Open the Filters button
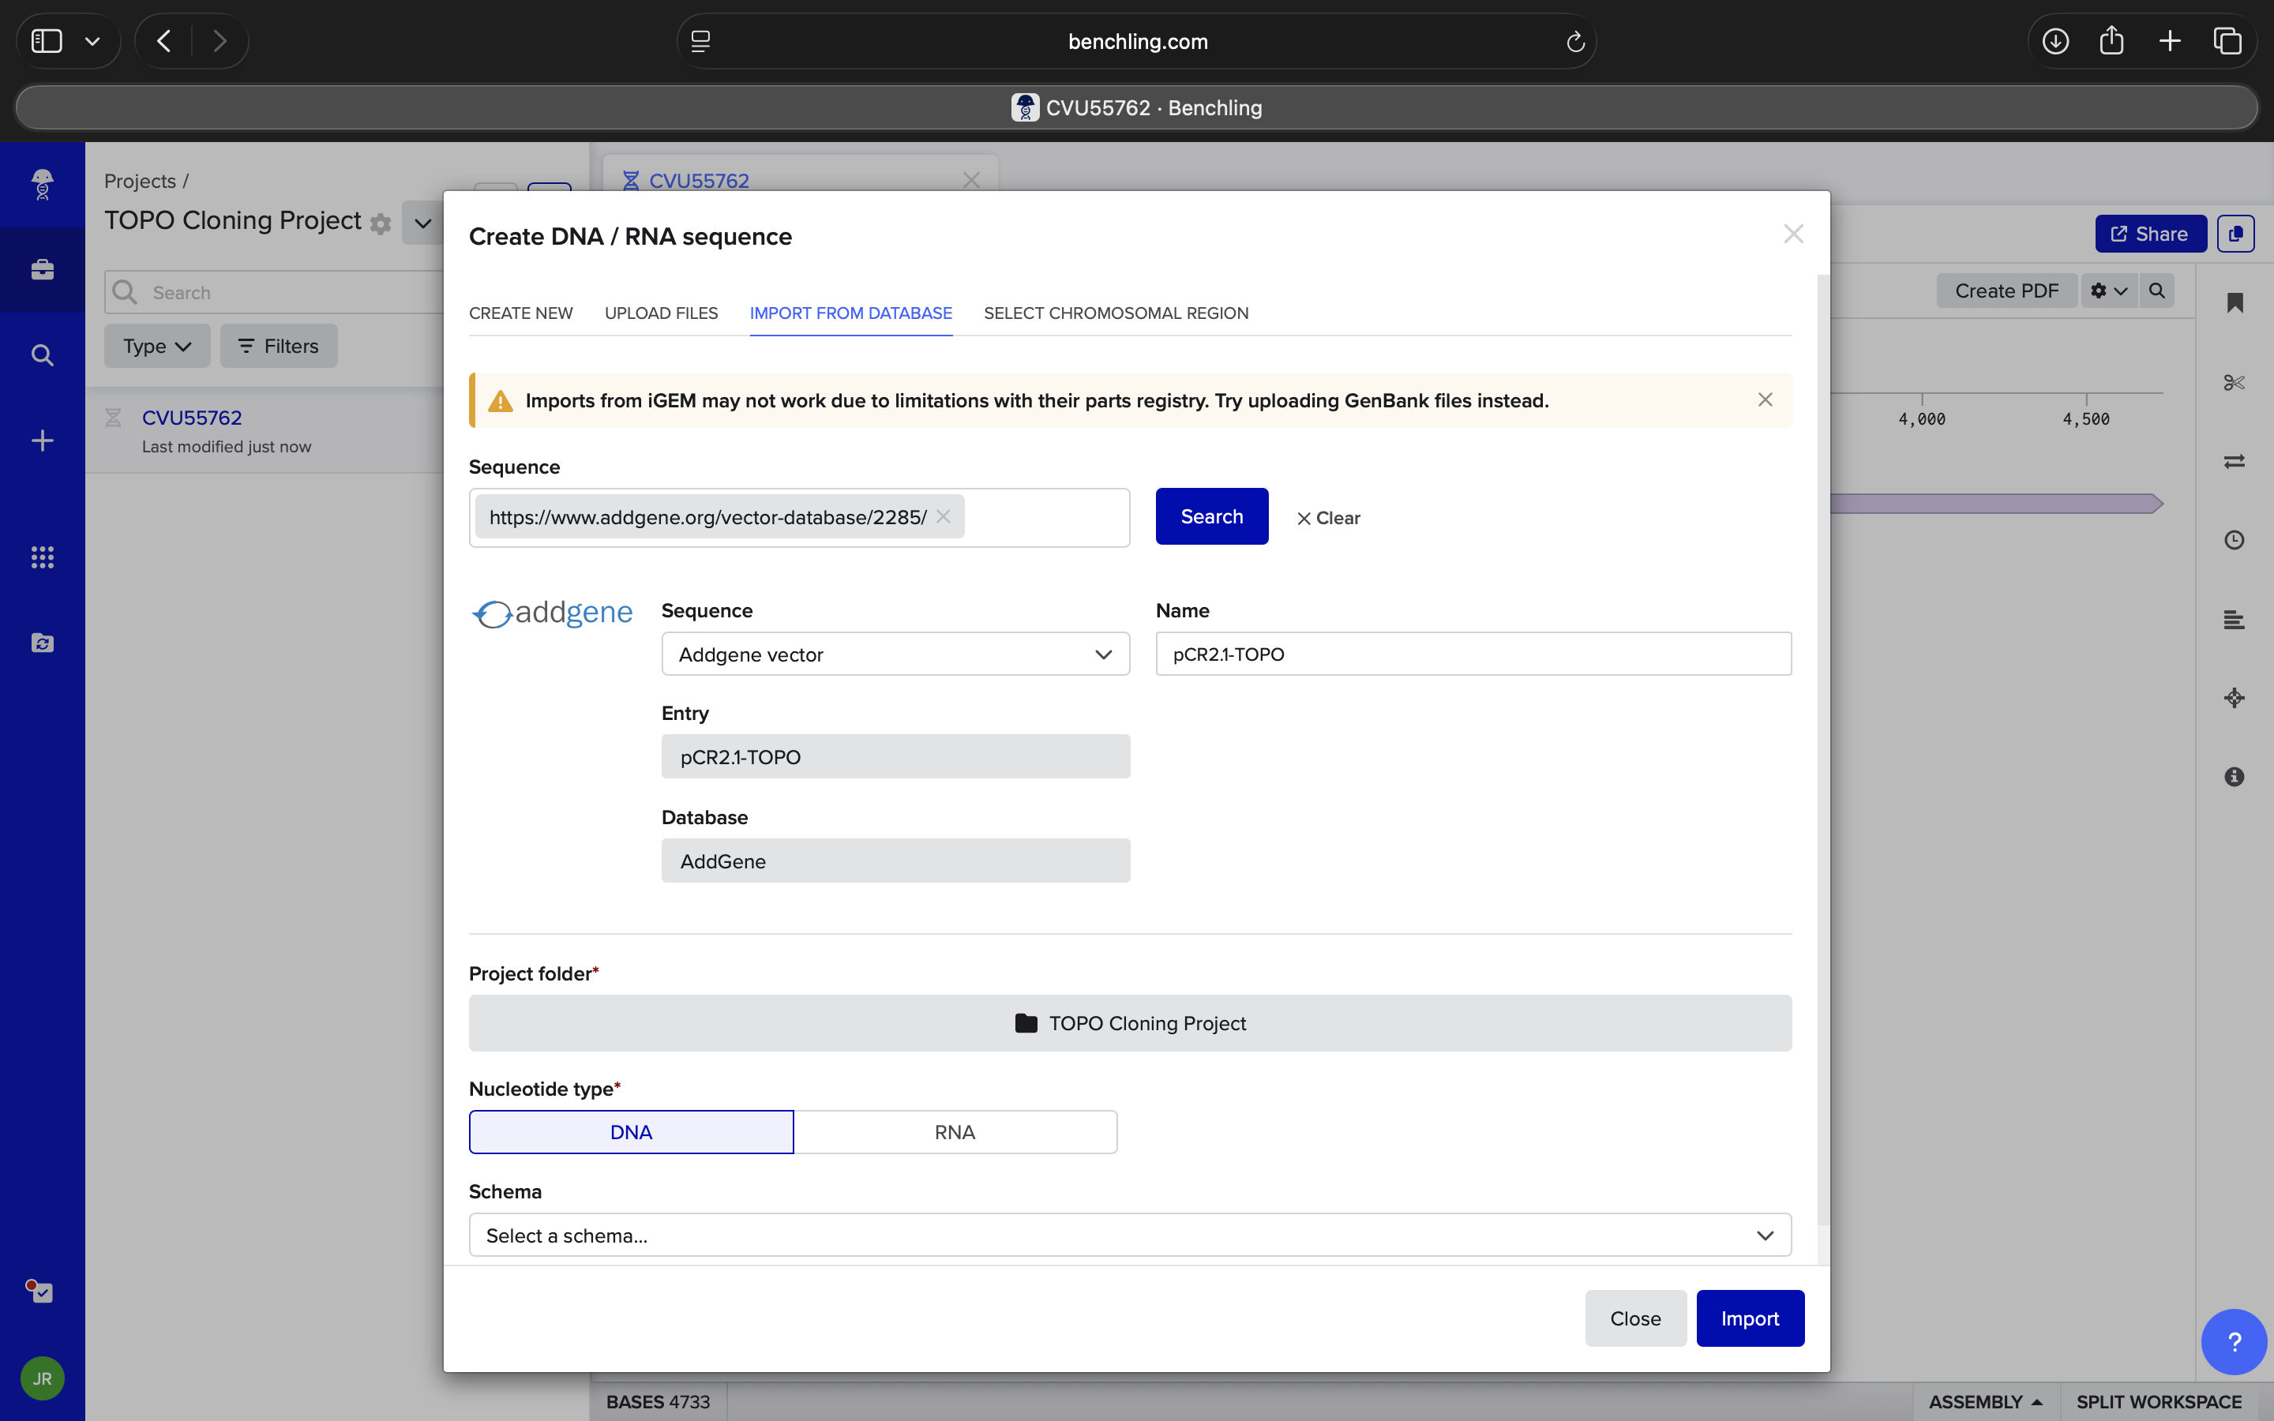The height and width of the screenshot is (1421, 2274). pyautogui.click(x=279, y=346)
